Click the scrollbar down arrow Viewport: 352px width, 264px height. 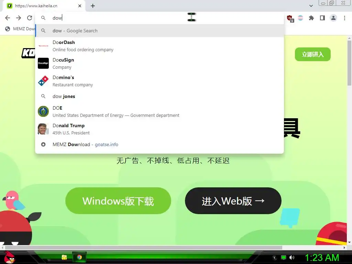(x=349, y=242)
